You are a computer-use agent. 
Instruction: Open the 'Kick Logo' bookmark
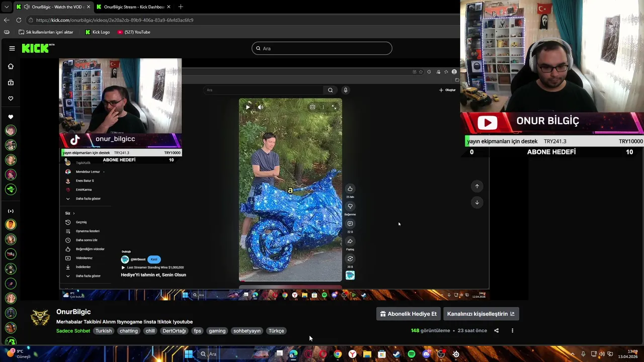tap(97, 32)
